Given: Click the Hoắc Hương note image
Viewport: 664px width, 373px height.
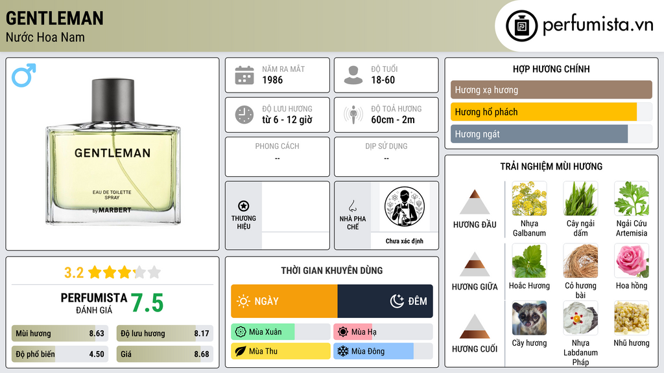Looking at the screenshot, I should click(529, 261).
